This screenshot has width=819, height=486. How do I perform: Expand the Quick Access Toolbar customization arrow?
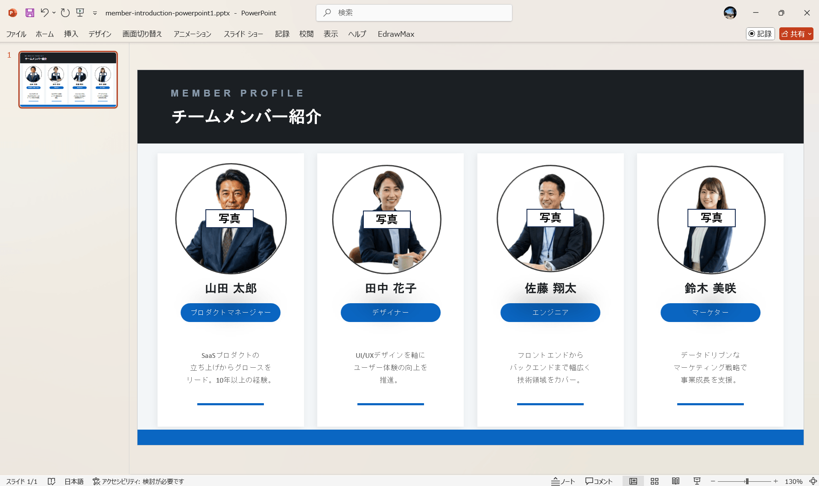click(95, 14)
